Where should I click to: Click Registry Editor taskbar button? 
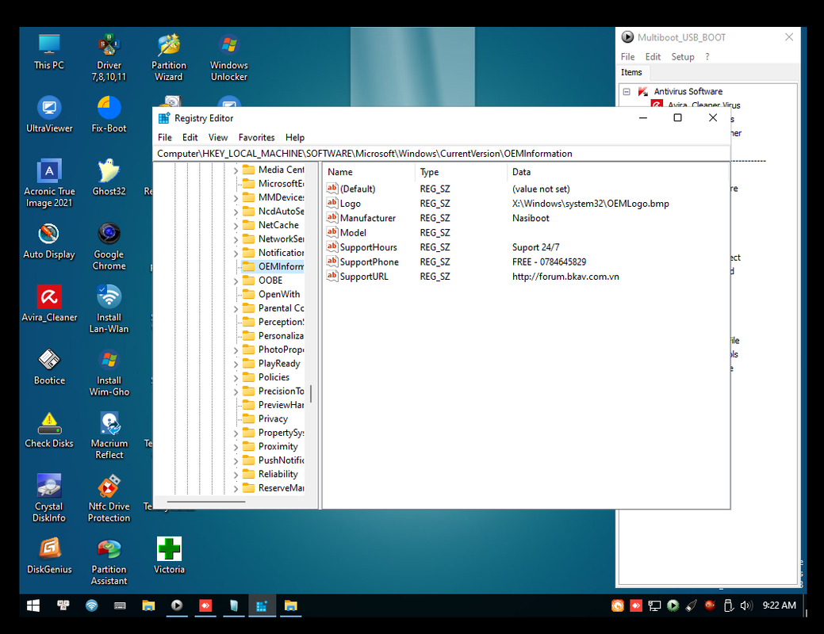point(262,605)
